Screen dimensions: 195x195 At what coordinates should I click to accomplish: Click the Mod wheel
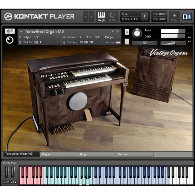pyautogui.click(x=13, y=172)
